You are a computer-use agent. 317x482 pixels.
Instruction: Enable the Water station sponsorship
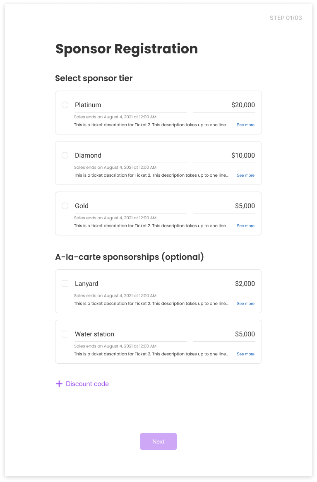coord(65,334)
